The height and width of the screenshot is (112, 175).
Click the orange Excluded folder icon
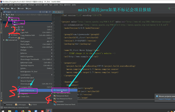coord(55,102)
